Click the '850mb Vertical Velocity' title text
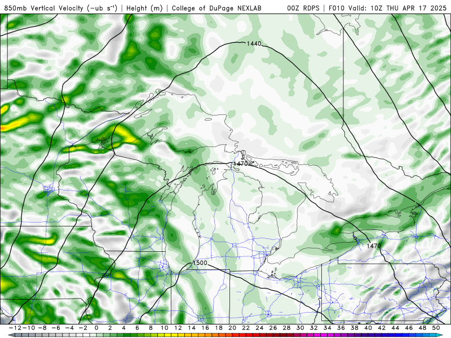Image resolution: width=451 pixels, height=338 pixels. (44, 8)
